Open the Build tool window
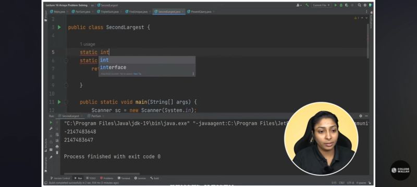Screen dimensions: 417x187 coord(154,178)
